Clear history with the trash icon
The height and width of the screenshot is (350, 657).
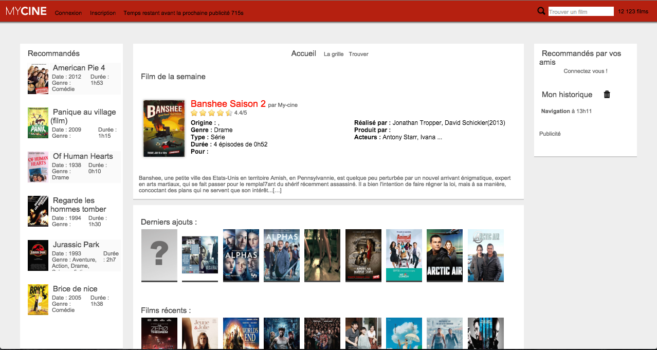pyautogui.click(x=607, y=95)
